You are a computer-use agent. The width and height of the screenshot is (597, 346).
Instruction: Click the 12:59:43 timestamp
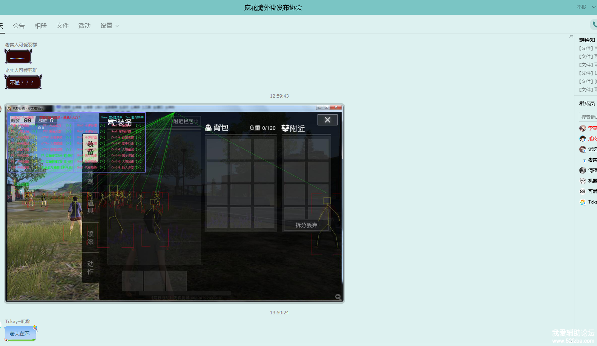click(279, 96)
